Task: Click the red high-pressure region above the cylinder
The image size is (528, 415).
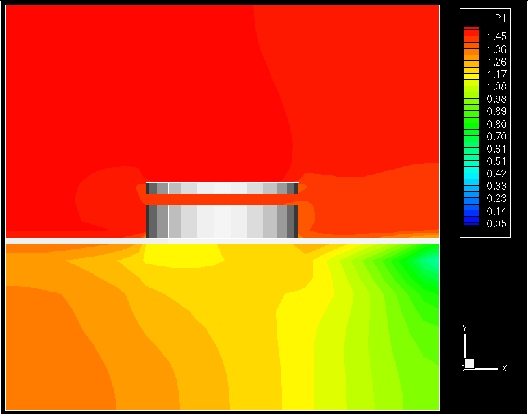Action: point(195,97)
